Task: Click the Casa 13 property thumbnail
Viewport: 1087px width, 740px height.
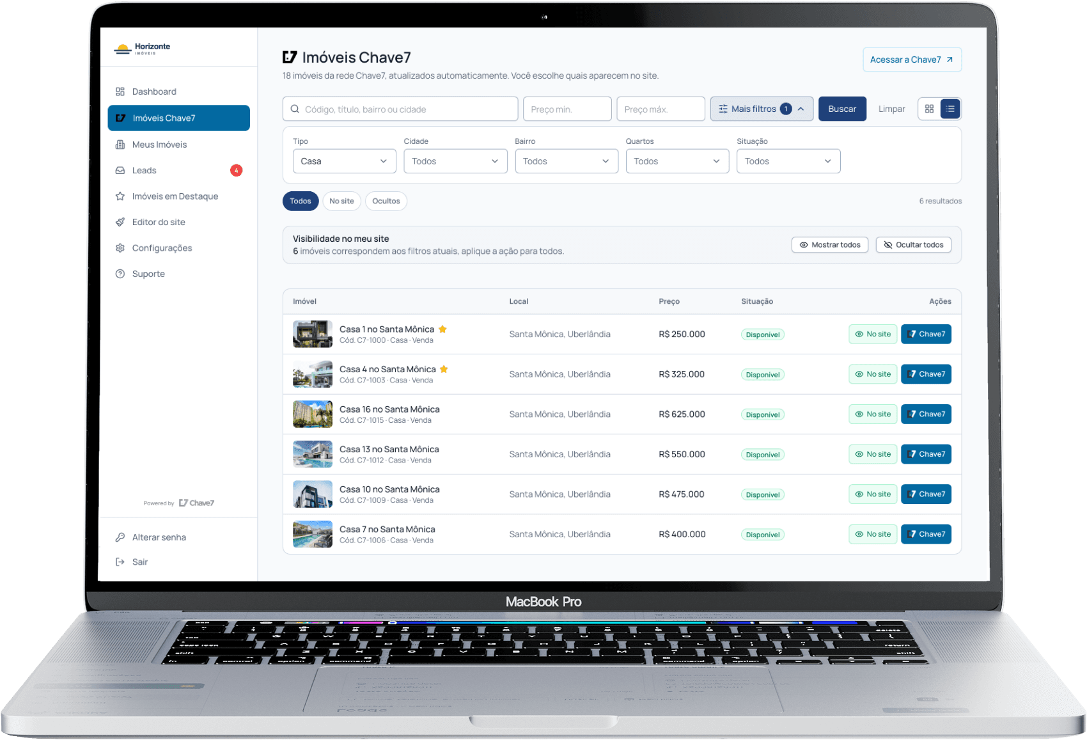Action: point(313,454)
